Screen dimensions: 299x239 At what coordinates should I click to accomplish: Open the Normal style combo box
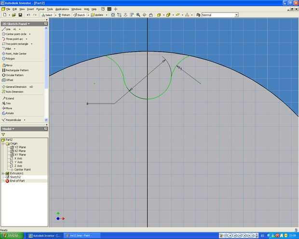click(x=220, y=15)
